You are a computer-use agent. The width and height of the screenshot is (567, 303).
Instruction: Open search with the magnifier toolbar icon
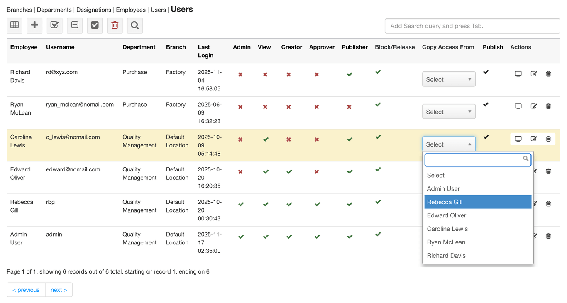(x=135, y=25)
